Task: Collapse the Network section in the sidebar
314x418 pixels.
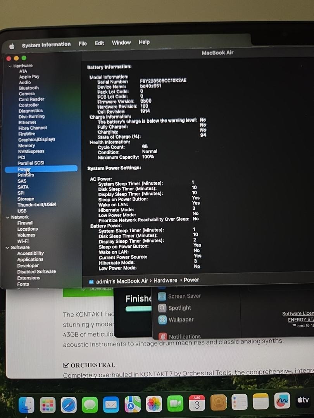Action: 7,218
